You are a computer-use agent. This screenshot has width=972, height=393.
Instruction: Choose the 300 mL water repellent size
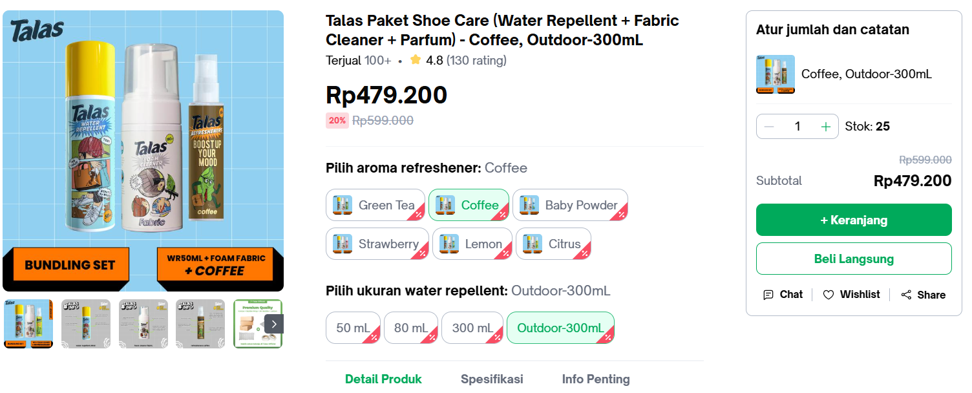pos(472,328)
